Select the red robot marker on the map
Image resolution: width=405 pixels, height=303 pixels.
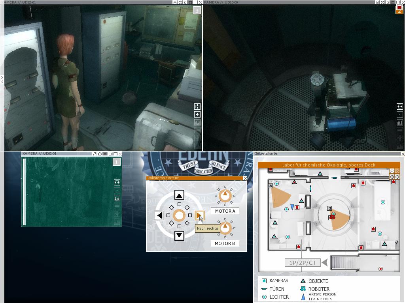332,217
